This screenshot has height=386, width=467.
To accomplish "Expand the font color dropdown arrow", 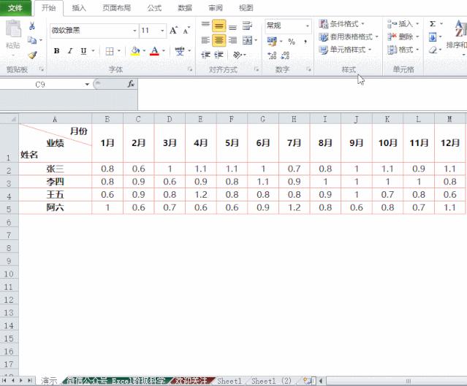I will 164,51.
